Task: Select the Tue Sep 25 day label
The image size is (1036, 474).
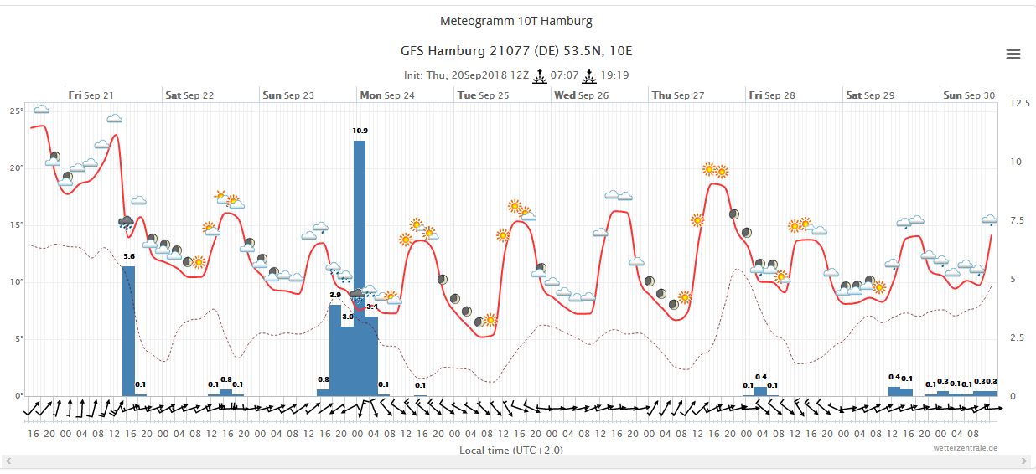Action: 483,95
